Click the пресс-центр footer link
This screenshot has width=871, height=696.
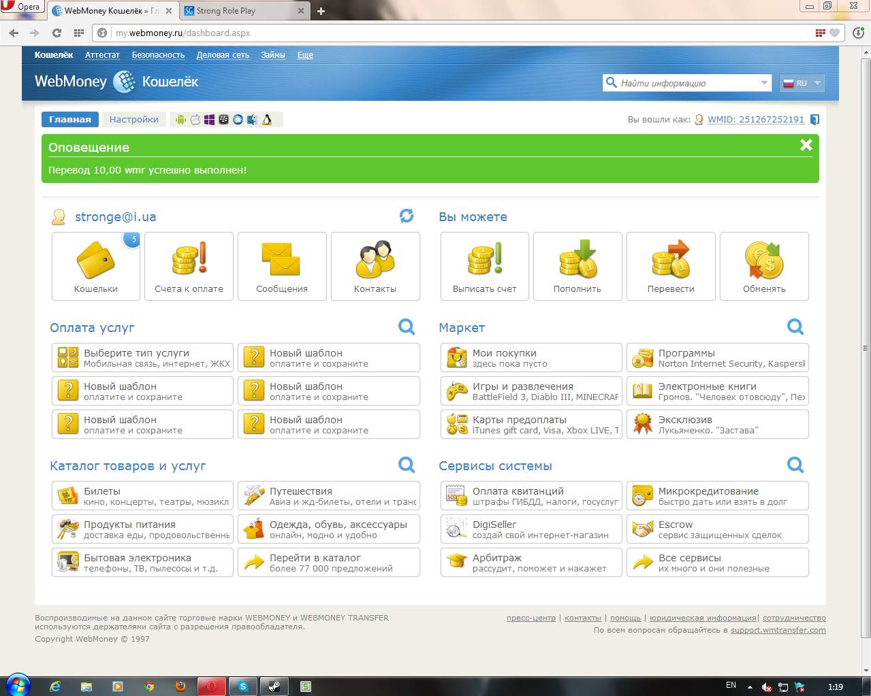click(x=531, y=618)
